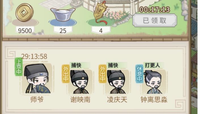Select 凌庆天 constable portrait
This screenshot has height=114, width=204.
117,82
